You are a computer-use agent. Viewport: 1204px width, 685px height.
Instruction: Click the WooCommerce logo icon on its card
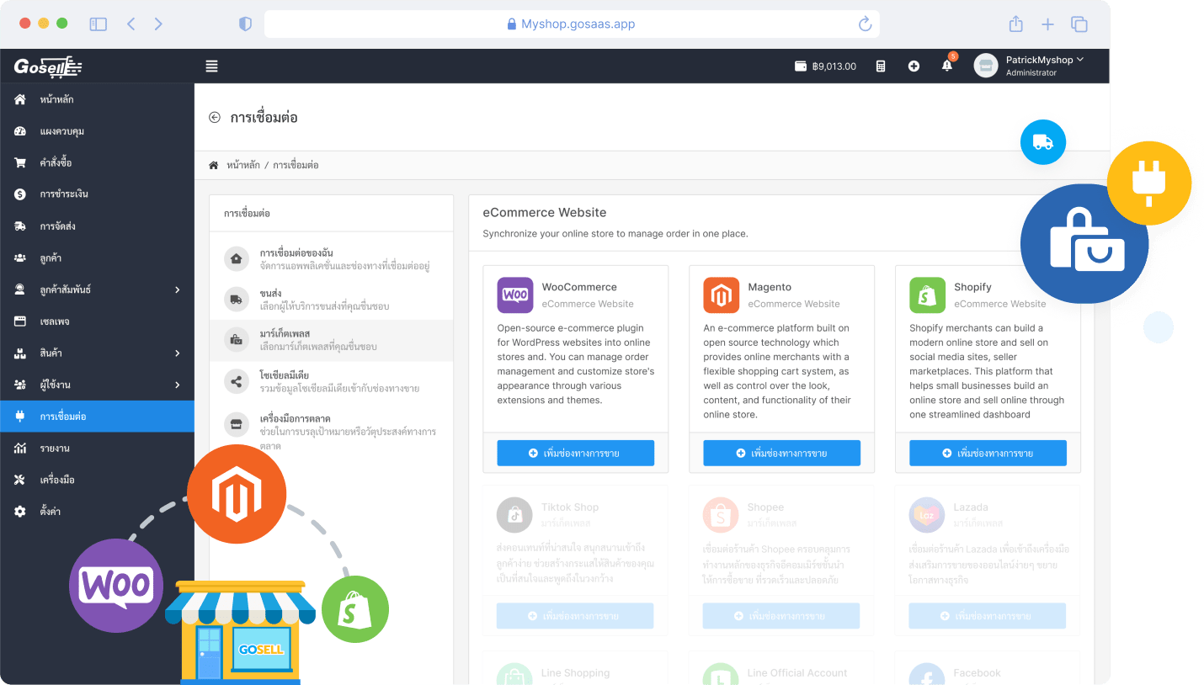(515, 295)
